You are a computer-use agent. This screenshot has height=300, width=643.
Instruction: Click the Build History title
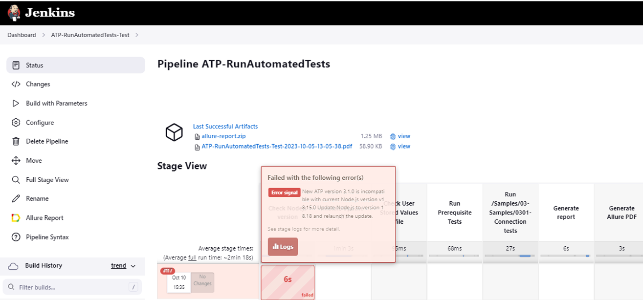44,266
